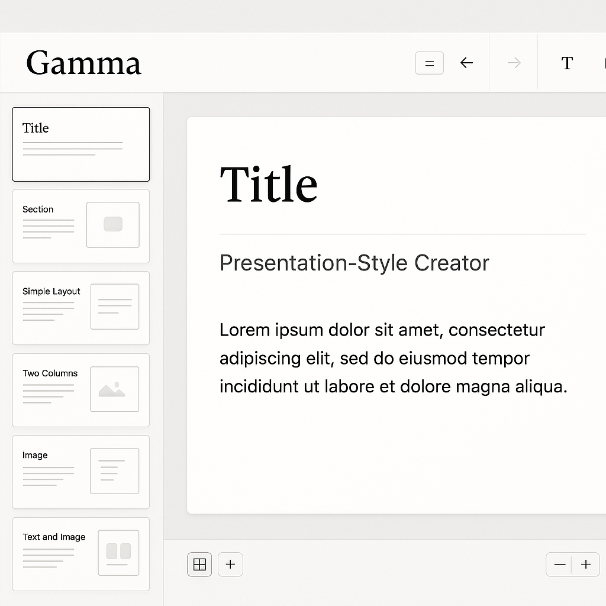Screen dimensions: 606x606
Task: Click the large Title heading on slide
Action: tap(269, 184)
